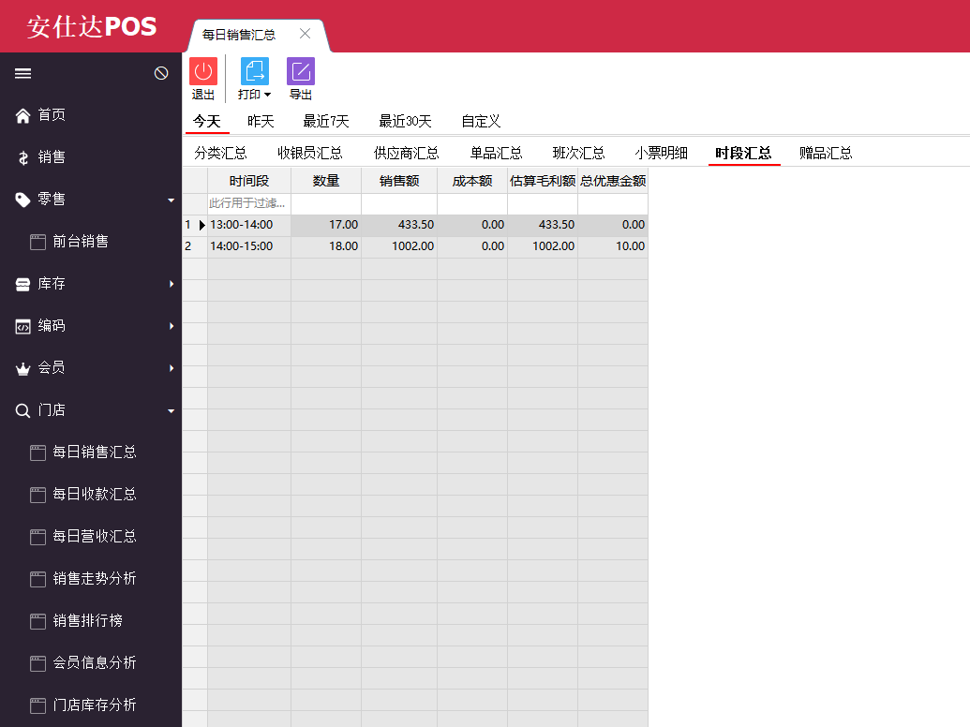970x727 pixels.
Task: Click the 数量 filter row cell
Action: point(326,203)
